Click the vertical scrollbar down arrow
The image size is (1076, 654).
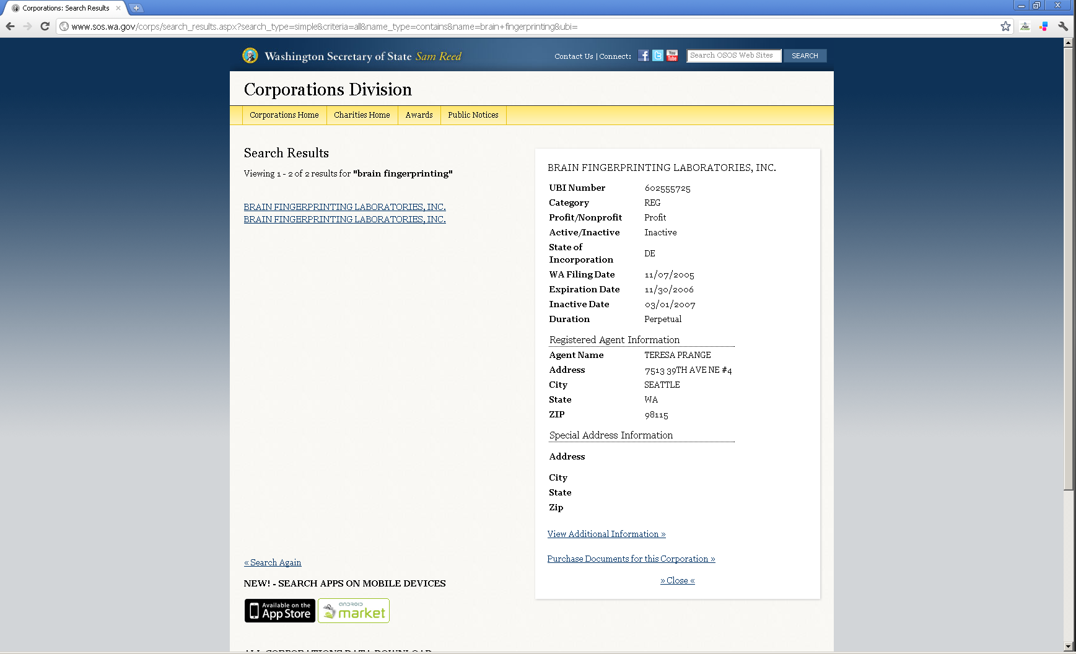point(1068,646)
